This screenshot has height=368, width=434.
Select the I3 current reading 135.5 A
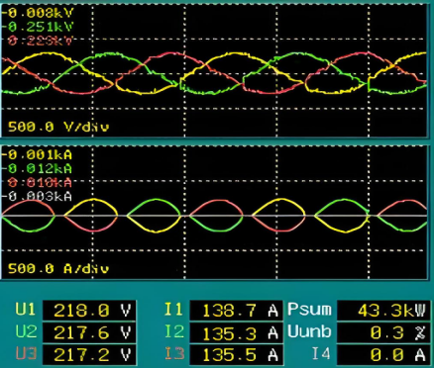pyautogui.click(x=236, y=355)
